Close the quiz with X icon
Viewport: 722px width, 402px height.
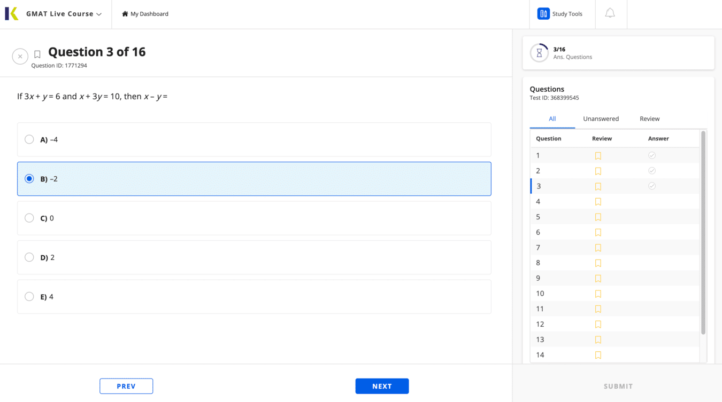(x=20, y=56)
